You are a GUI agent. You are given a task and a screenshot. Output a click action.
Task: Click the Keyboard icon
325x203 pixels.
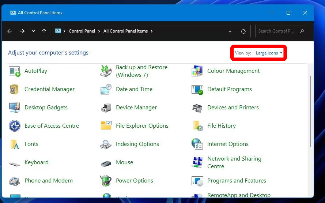(x=15, y=164)
